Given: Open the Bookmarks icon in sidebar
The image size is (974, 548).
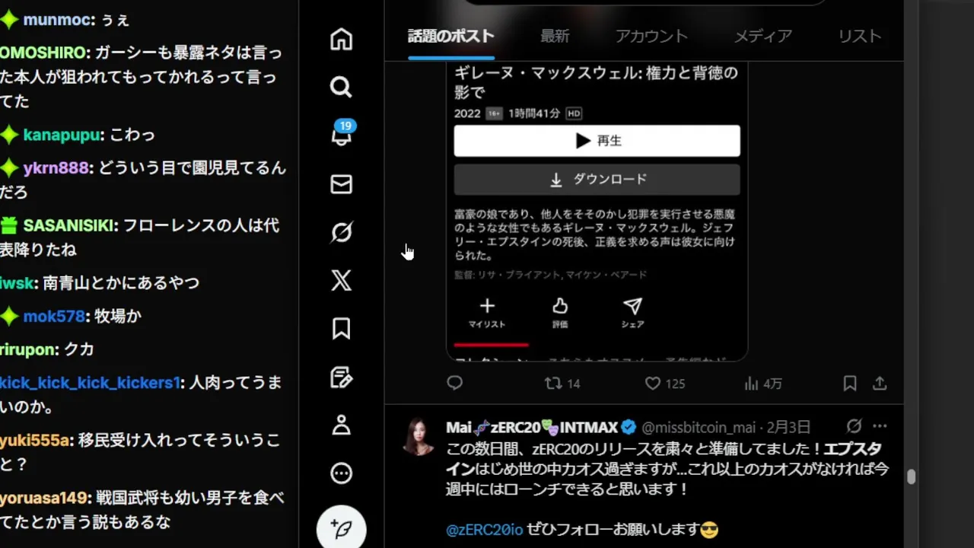Looking at the screenshot, I should click(341, 328).
